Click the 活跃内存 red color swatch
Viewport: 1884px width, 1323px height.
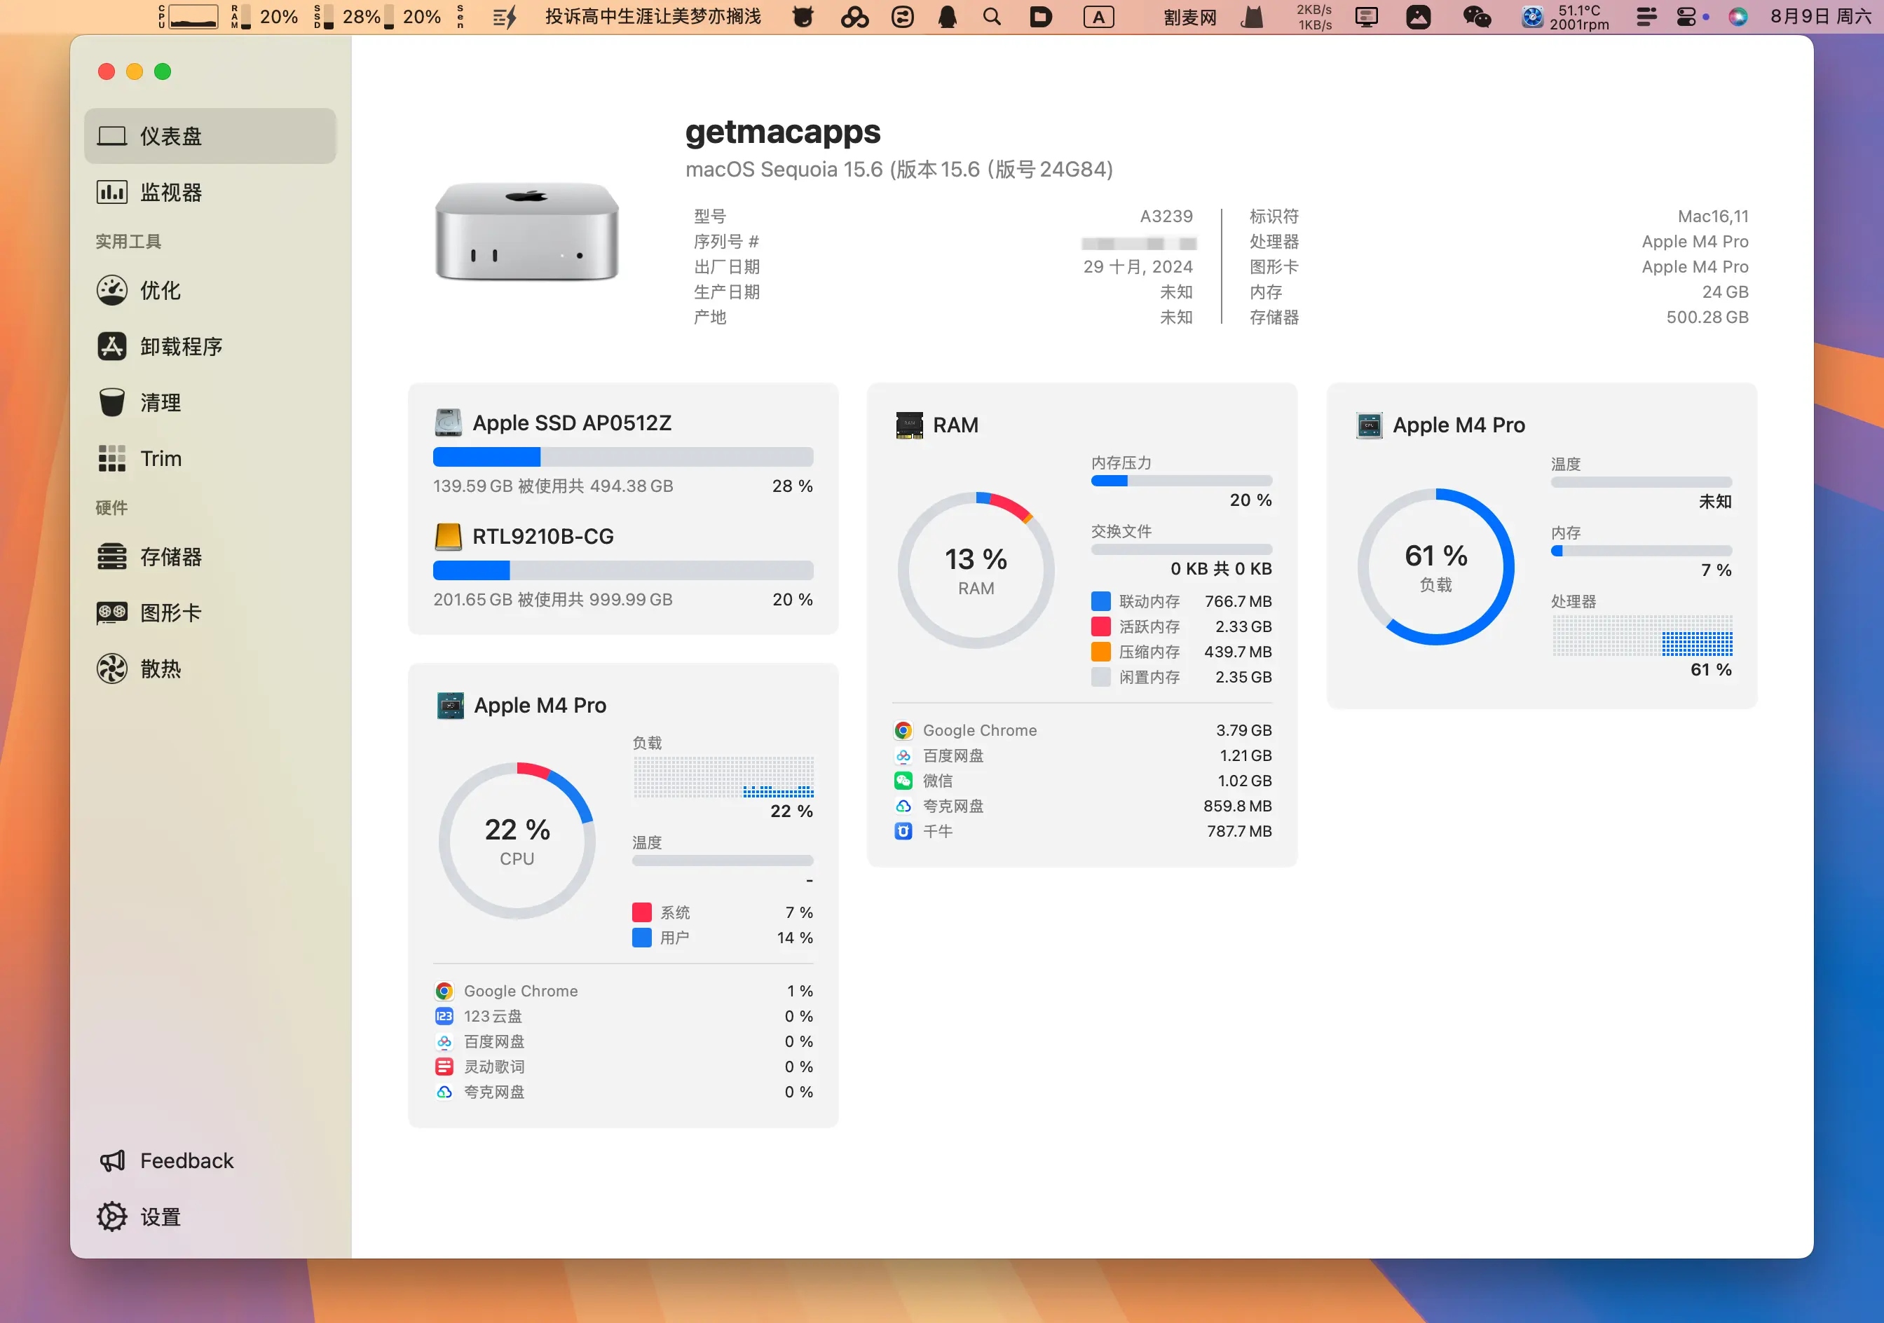(x=1100, y=627)
